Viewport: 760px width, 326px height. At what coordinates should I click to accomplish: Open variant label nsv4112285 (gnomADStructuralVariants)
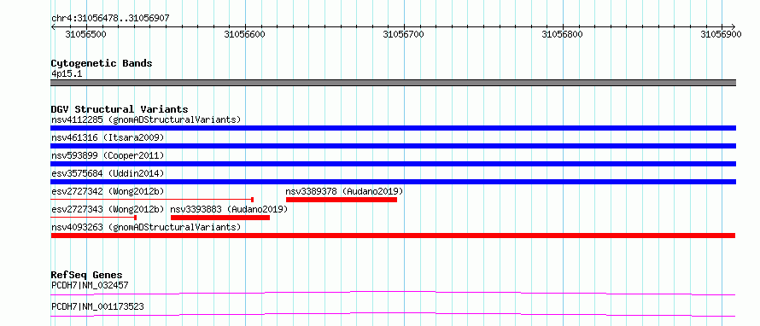146,119
